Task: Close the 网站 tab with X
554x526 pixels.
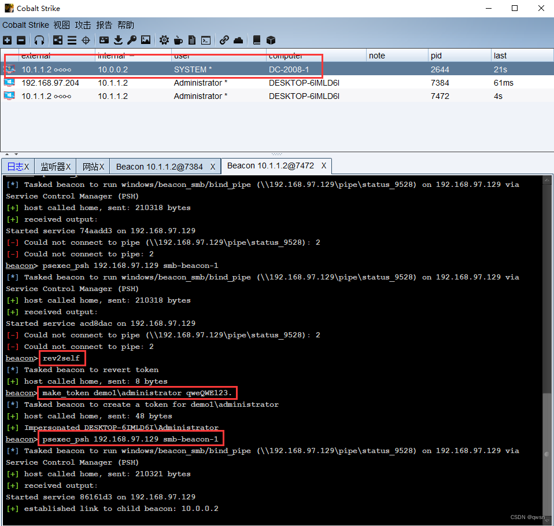Action: (102, 167)
